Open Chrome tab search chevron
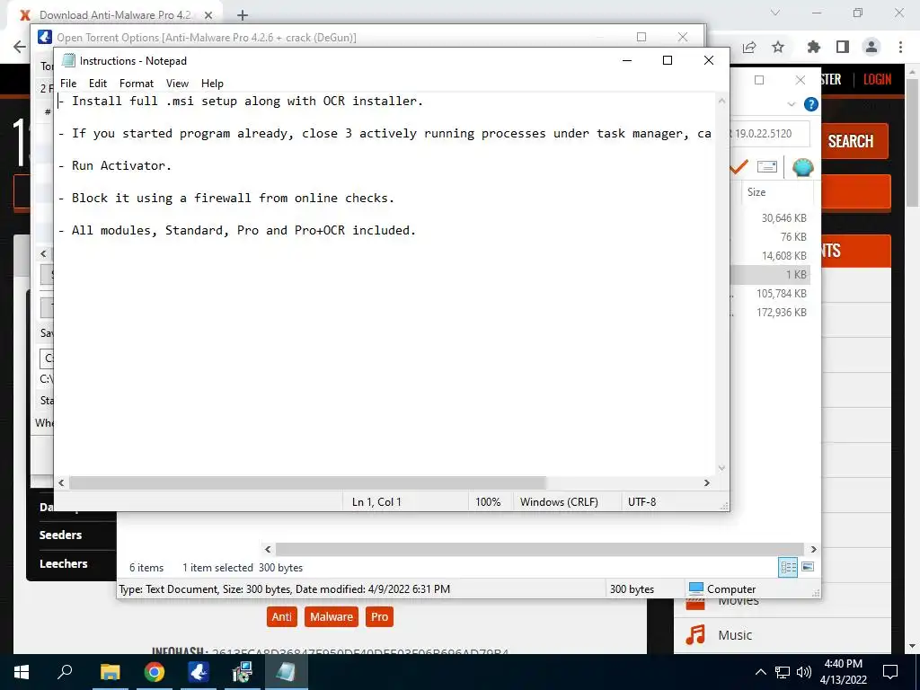The height and width of the screenshot is (690, 920). coord(775,13)
